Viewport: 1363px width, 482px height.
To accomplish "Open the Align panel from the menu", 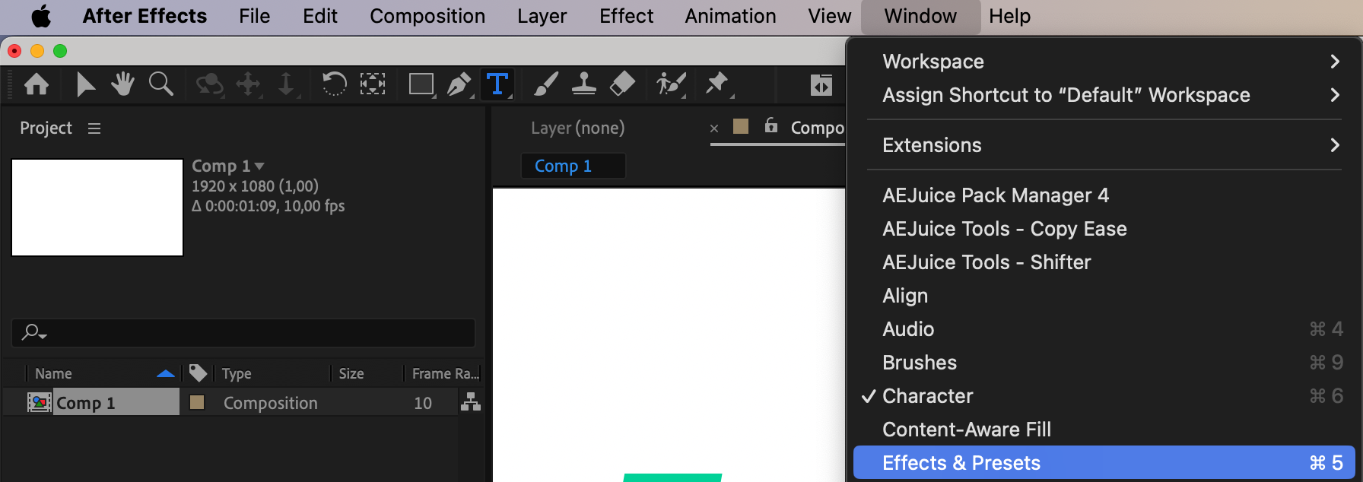I will [x=1104, y=296].
